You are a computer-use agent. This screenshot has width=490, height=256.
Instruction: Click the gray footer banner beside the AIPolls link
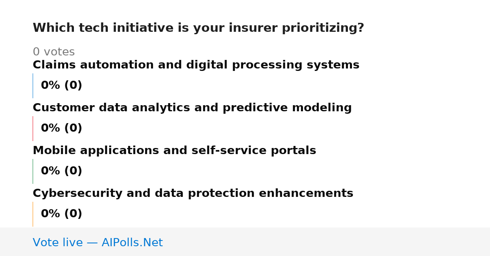coord(327,242)
